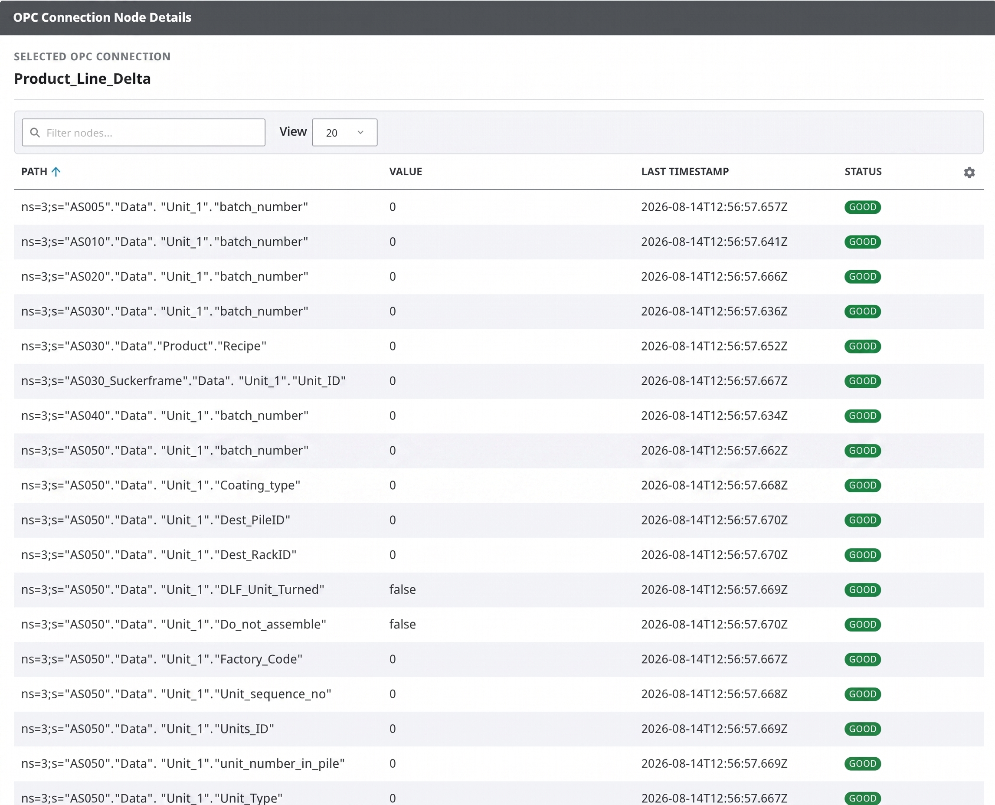Click the AS050 Dest_PileID path
Screen dimensions: 995x805
coord(156,520)
